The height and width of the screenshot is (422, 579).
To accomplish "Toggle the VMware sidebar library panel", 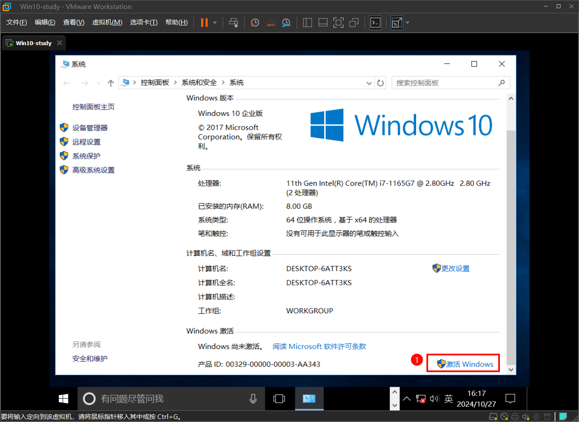I will (307, 23).
